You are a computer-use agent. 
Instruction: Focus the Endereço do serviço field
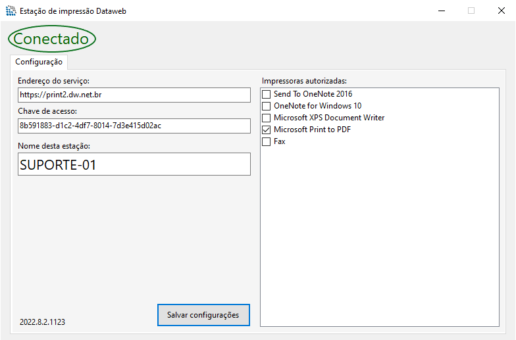pyautogui.click(x=134, y=95)
